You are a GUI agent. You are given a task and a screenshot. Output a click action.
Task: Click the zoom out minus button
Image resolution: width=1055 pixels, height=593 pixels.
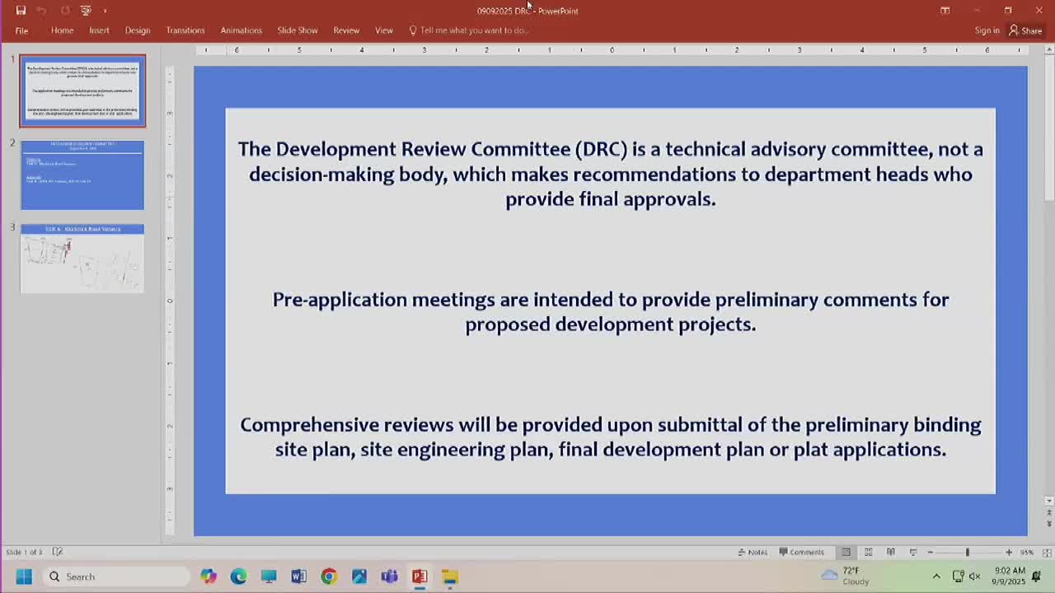(x=931, y=552)
